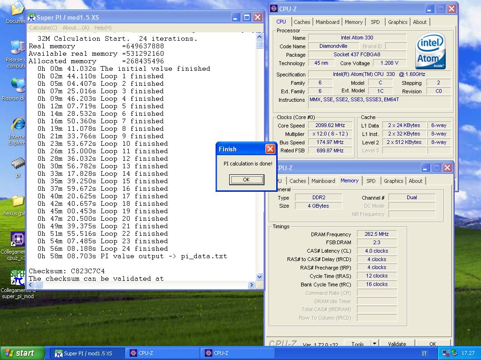Click the Intel Atom logo in CPU-Z
Screen dimensions: 481x360
point(430,51)
